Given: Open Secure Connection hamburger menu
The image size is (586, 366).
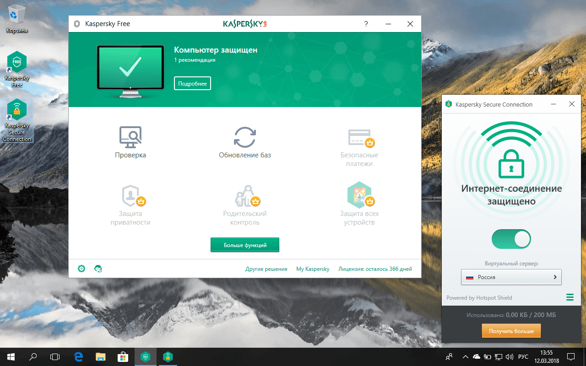Looking at the screenshot, I should click(570, 297).
